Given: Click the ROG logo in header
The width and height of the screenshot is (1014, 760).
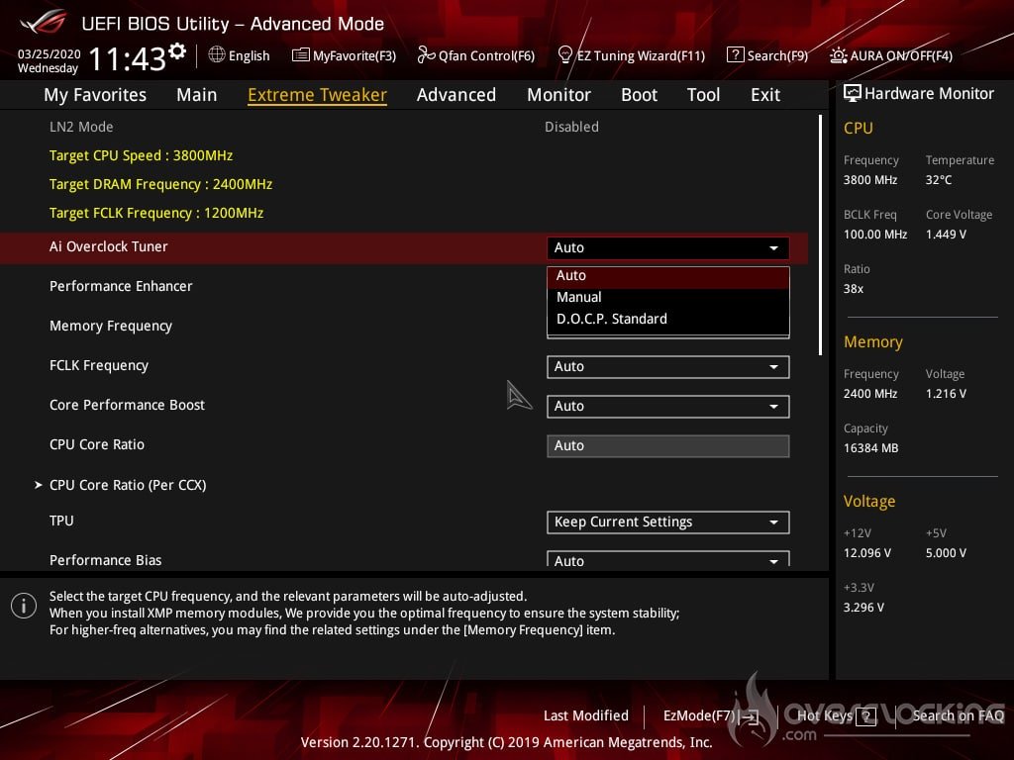Looking at the screenshot, I should pyautogui.click(x=44, y=22).
